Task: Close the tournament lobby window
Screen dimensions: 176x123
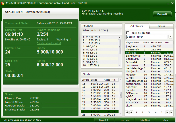Action: point(173,3)
